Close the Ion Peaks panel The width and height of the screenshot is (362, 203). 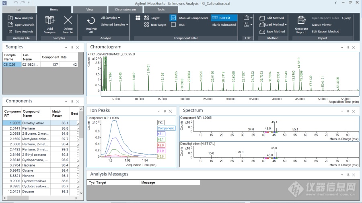click(x=171, y=111)
